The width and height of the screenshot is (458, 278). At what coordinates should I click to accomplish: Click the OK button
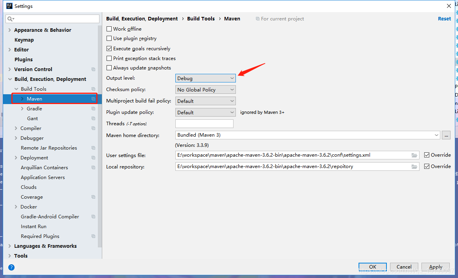pos(372,267)
